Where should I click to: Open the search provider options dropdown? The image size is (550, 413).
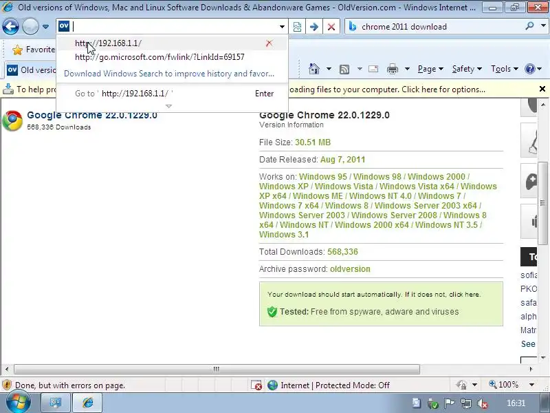click(543, 26)
